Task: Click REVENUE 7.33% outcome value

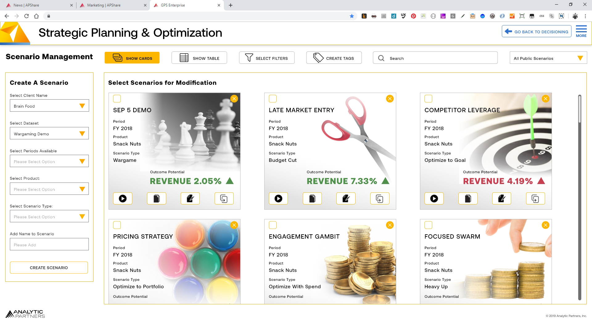Action: (342, 181)
